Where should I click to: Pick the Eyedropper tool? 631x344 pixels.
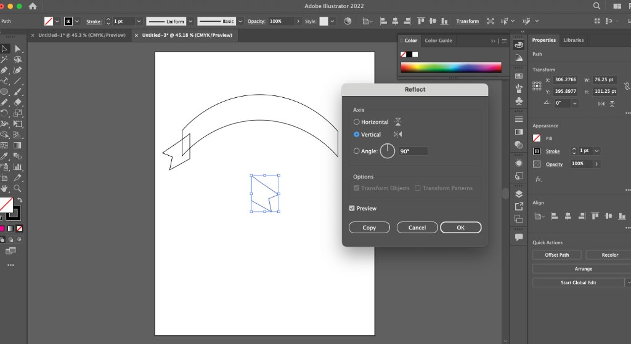pyautogui.click(x=4, y=156)
